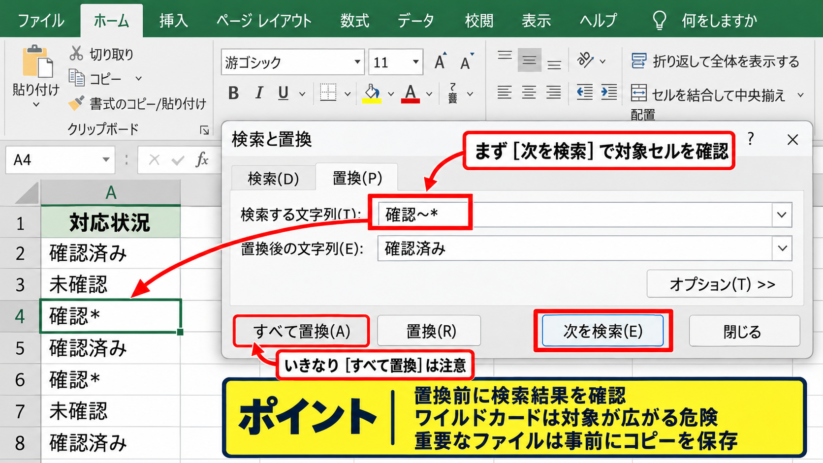Click the Paste clipboard icon
The height and width of the screenshot is (463, 823).
37,61
